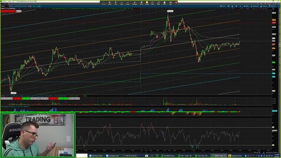
Task: Open the OBS window in taskbar
Action: pyautogui.click(x=130, y=156)
